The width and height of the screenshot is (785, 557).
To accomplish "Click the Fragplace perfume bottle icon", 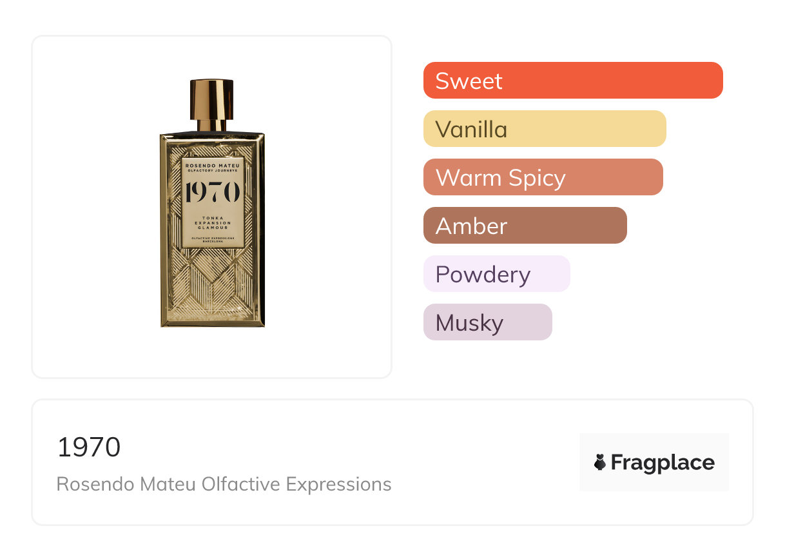I will click(600, 462).
